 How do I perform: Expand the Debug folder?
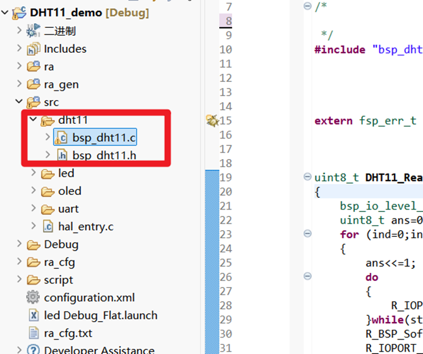coord(19,244)
